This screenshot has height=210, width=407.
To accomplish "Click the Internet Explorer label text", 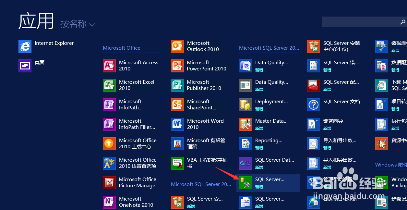I will point(54,43).
